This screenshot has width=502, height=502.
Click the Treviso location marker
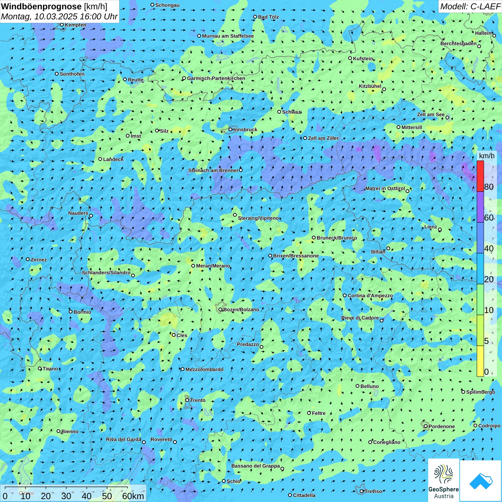point(362,491)
